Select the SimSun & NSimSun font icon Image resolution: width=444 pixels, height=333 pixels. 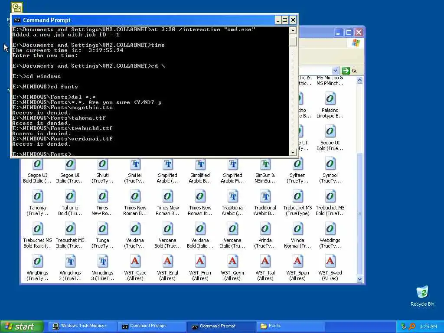click(265, 164)
